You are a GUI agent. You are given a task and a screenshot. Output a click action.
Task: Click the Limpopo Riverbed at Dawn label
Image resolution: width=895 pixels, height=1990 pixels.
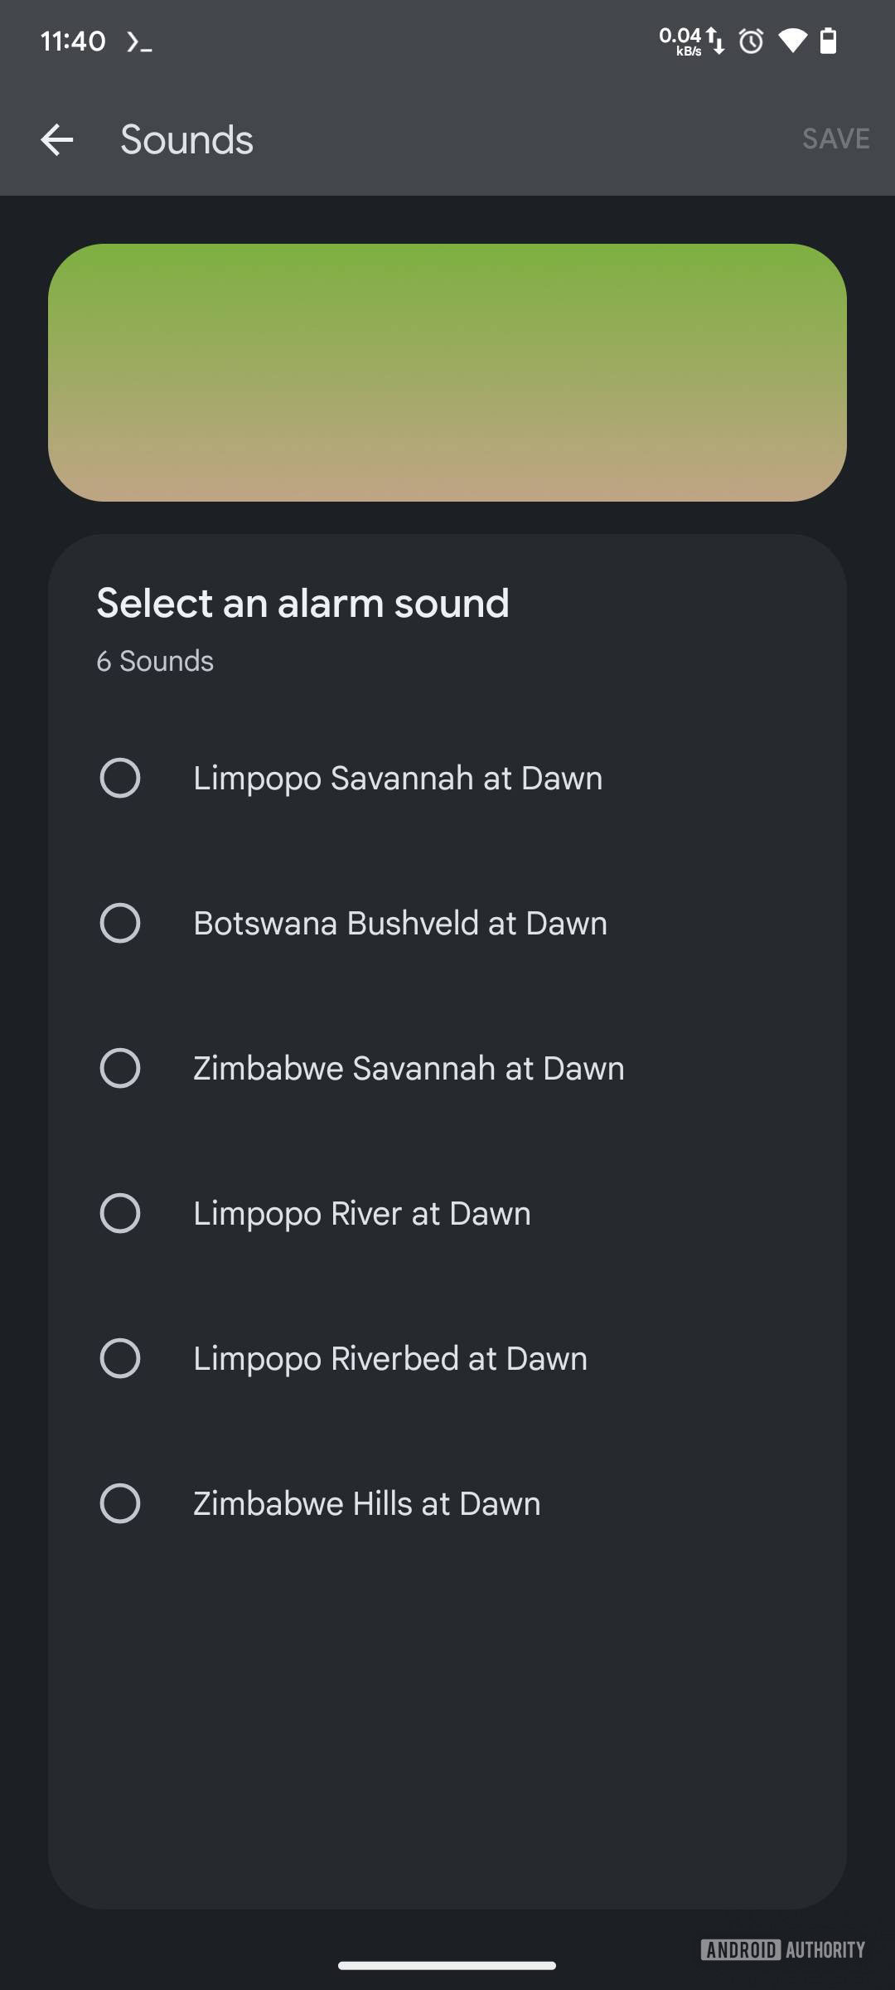coord(390,1358)
